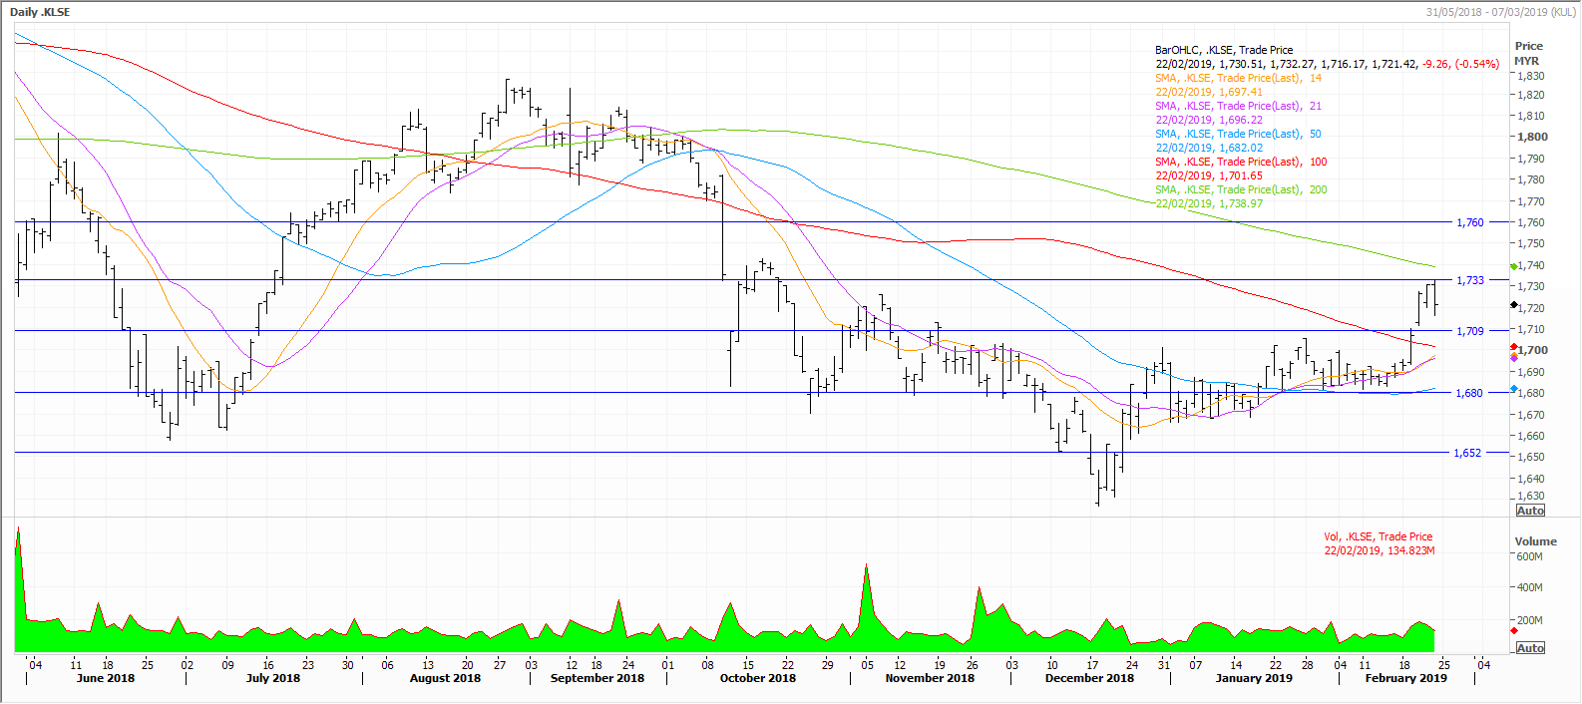Select the 1,760 horizontal line label

click(1469, 222)
